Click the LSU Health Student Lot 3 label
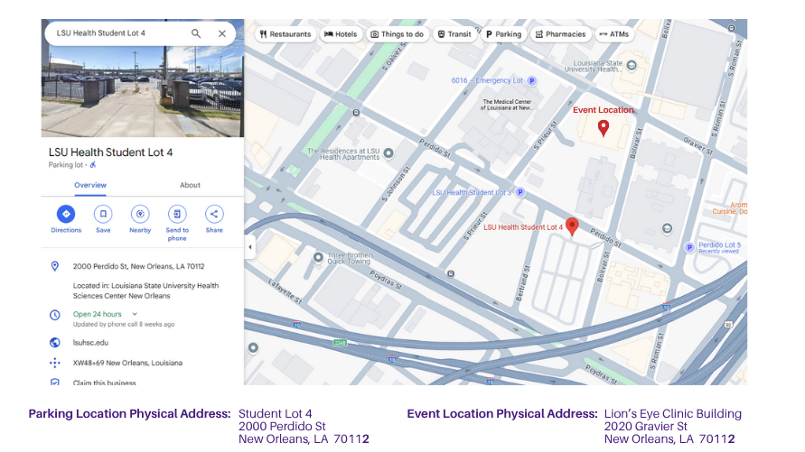805x452 pixels. tap(472, 193)
